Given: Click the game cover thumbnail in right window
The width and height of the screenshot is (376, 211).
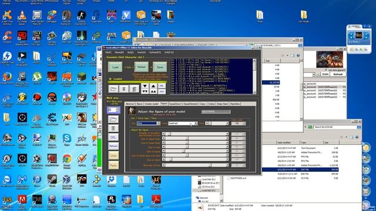Looking at the screenshot, I should [x=330, y=60].
